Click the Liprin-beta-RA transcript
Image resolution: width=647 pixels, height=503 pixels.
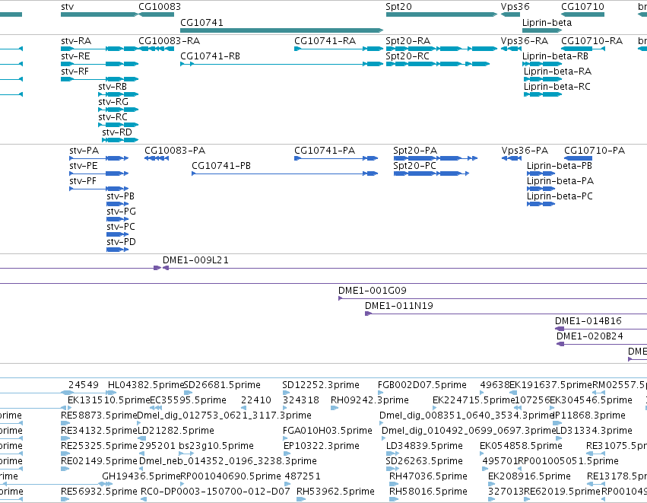543,79
